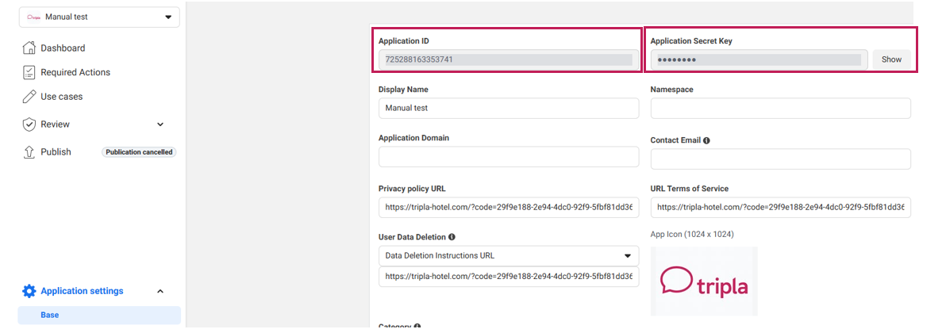Click the Application settings gear icon

coord(29,291)
